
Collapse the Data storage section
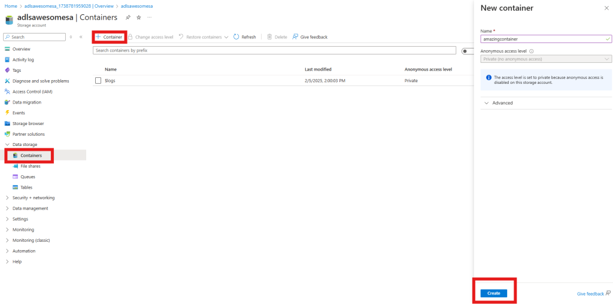click(7, 145)
